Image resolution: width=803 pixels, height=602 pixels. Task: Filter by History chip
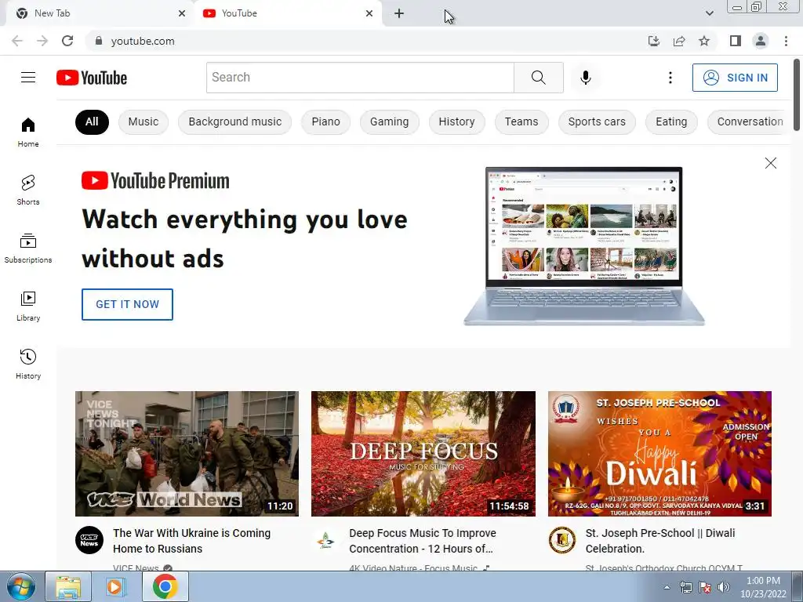[457, 121]
